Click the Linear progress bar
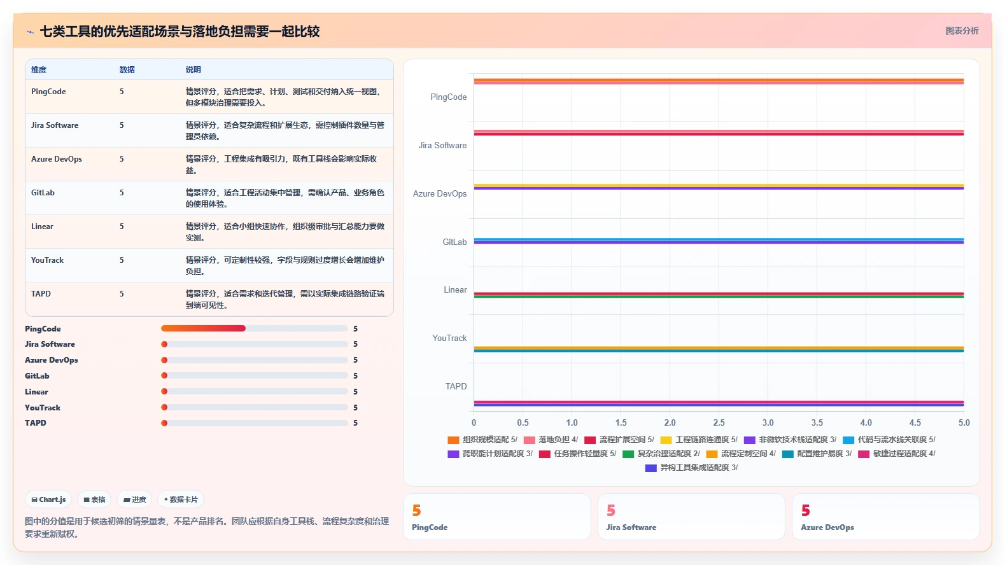The image size is (1005, 565). pos(254,391)
